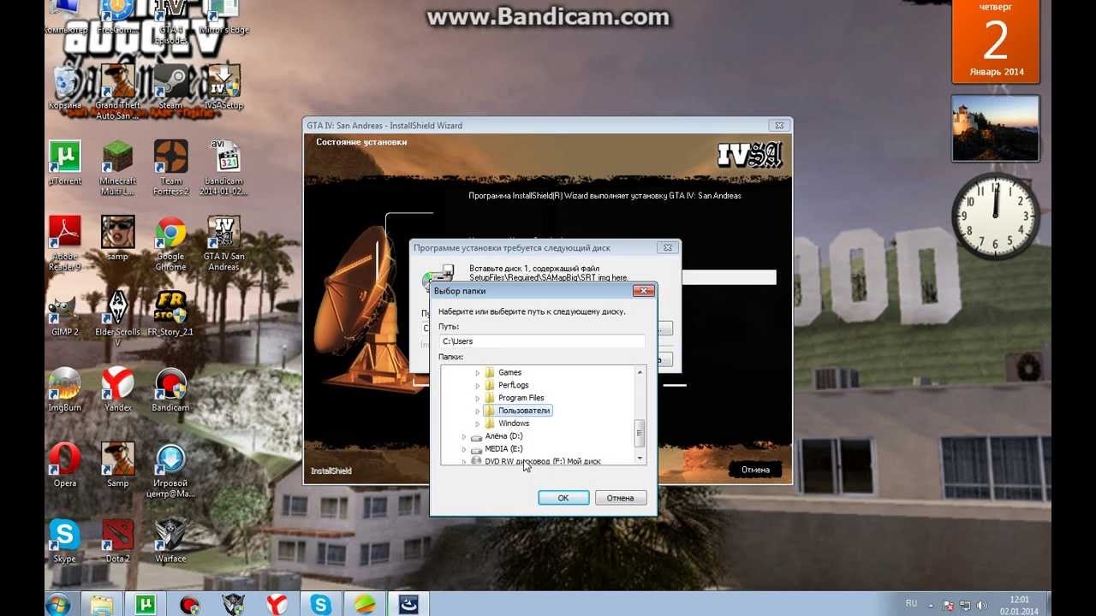This screenshot has height=616, width=1096.
Task: Click the RU language indicator in tray
Action: tap(911, 603)
